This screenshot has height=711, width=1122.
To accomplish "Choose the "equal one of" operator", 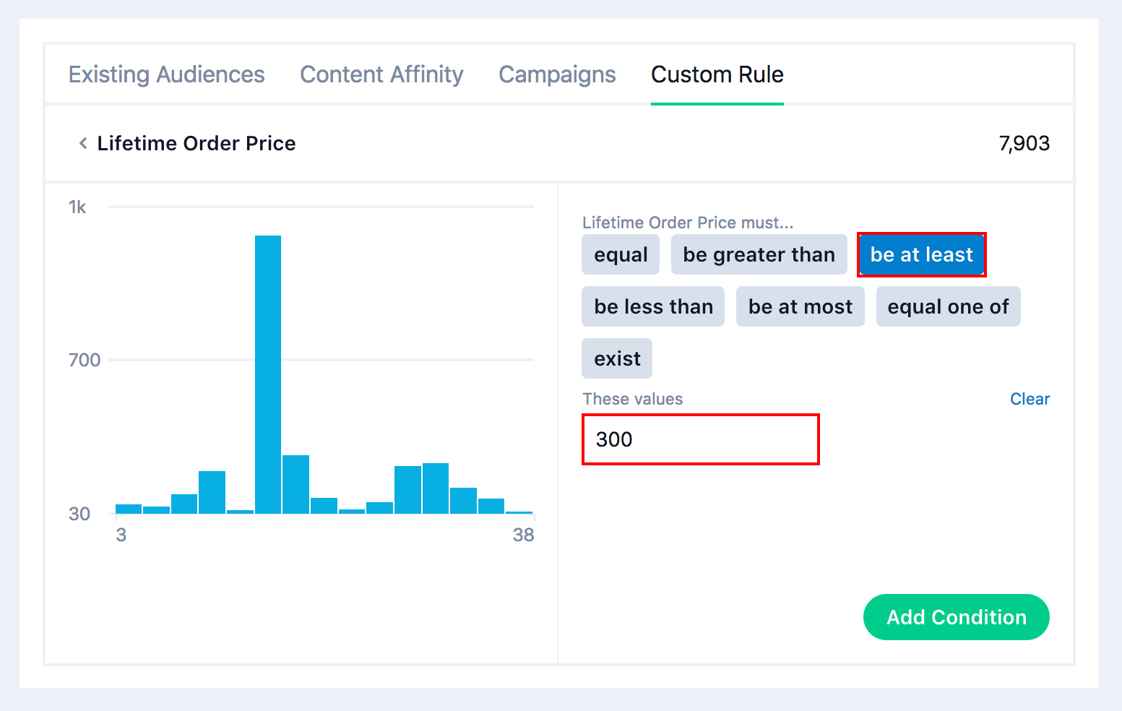I will (x=948, y=306).
